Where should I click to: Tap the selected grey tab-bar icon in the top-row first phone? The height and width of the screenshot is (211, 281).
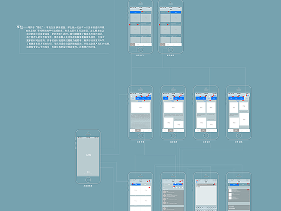(x=132, y=44)
